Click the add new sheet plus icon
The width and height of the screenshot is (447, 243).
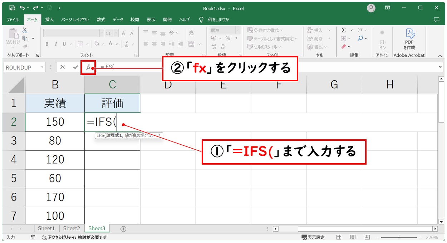pyautogui.click(x=123, y=229)
